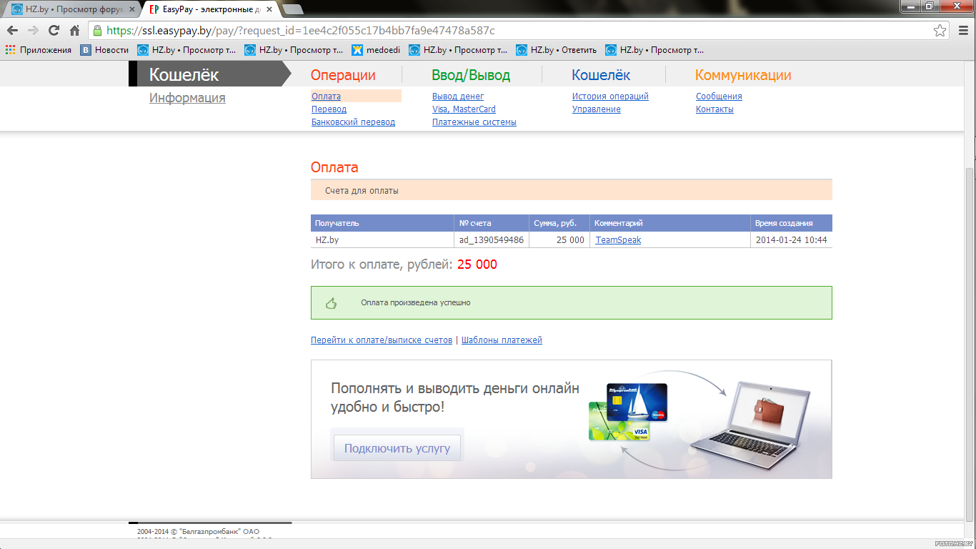Click the bank cards image in banner
Screen dimensions: 976x549
click(x=627, y=411)
